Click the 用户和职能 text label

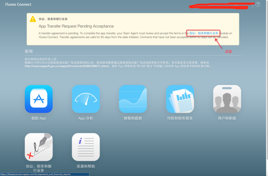[227, 118]
